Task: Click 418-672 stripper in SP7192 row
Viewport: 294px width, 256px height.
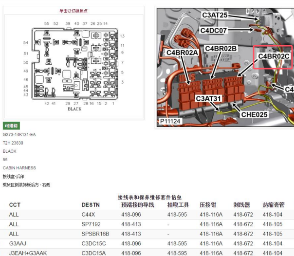Action: click(x=243, y=224)
